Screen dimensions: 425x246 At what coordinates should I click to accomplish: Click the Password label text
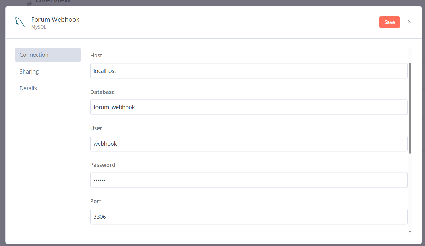[x=103, y=165]
